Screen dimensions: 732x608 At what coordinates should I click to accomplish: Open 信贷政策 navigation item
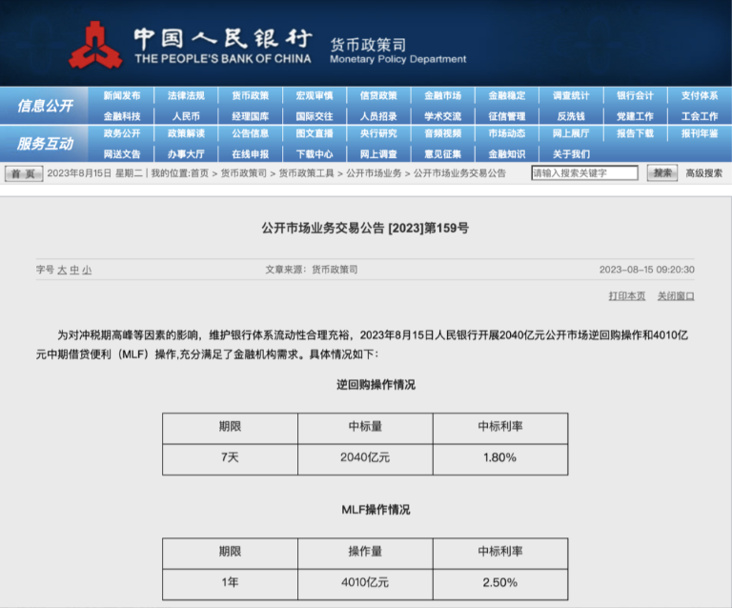tap(378, 95)
